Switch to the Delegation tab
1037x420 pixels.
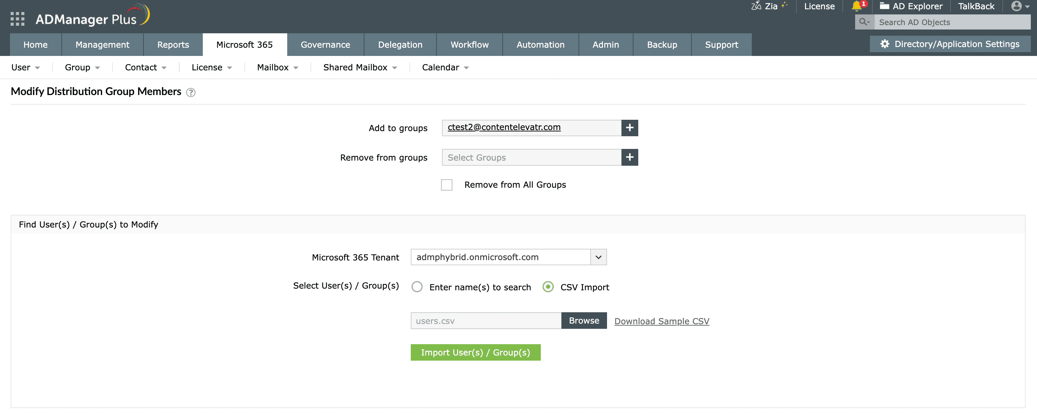click(x=400, y=44)
